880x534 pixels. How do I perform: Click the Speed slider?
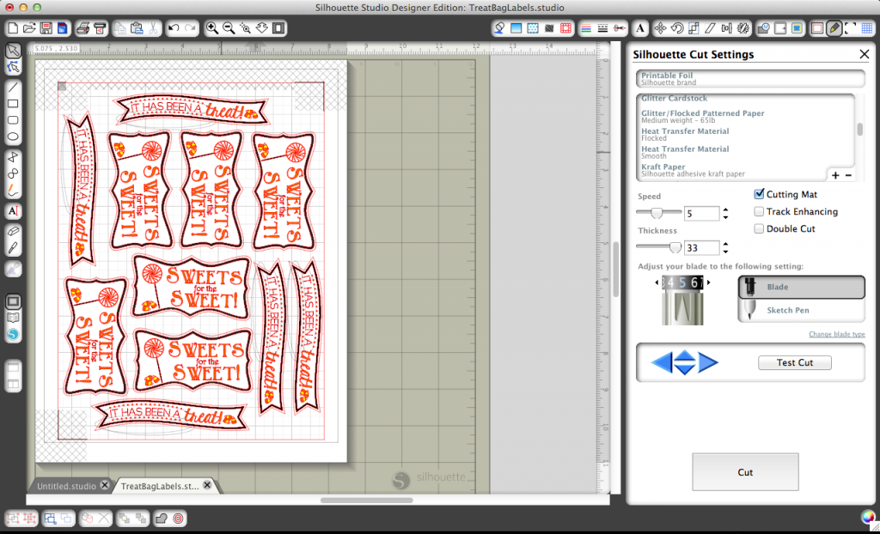[x=658, y=212]
